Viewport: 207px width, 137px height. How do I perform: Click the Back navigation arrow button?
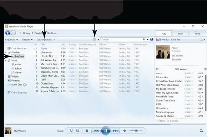(8, 33)
